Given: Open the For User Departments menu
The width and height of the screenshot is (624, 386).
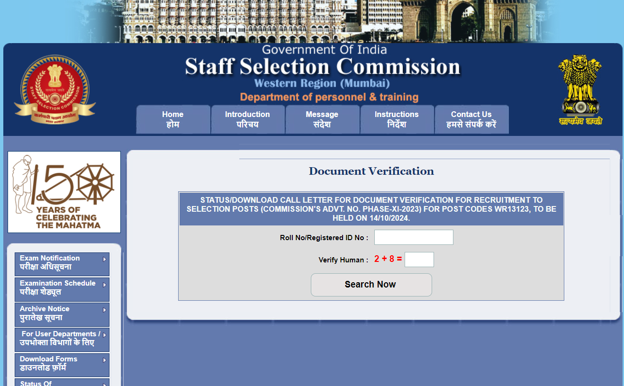Looking at the screenshot, I should click(62, 340).
